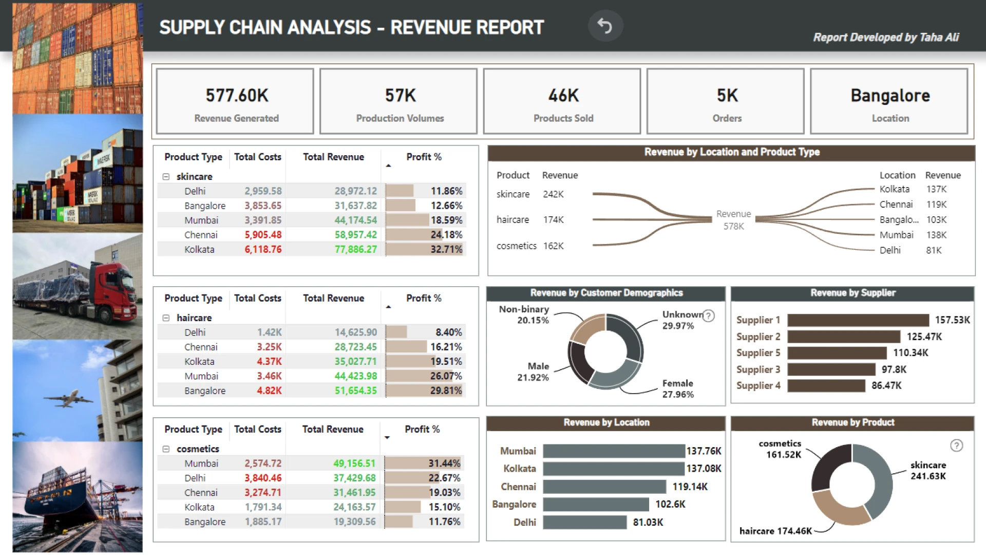Click haircare Mumbai revenue 44,423.98

pos(356,376)
